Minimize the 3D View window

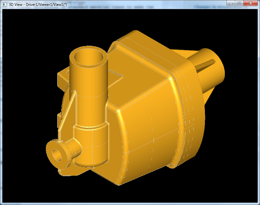pos(231,3)
